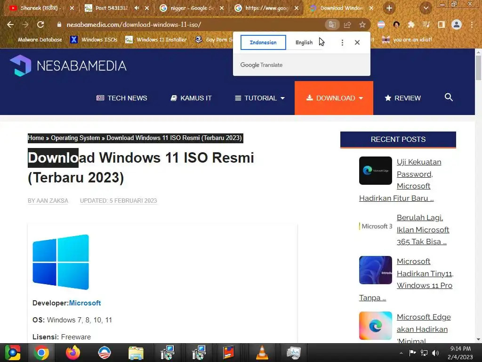This screenshot has width=482, height=362.
Task: Share this page using the share icon
Action: point(347,25)
